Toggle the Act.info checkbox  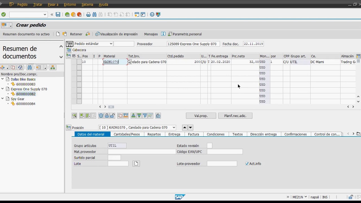pos(247,164)
